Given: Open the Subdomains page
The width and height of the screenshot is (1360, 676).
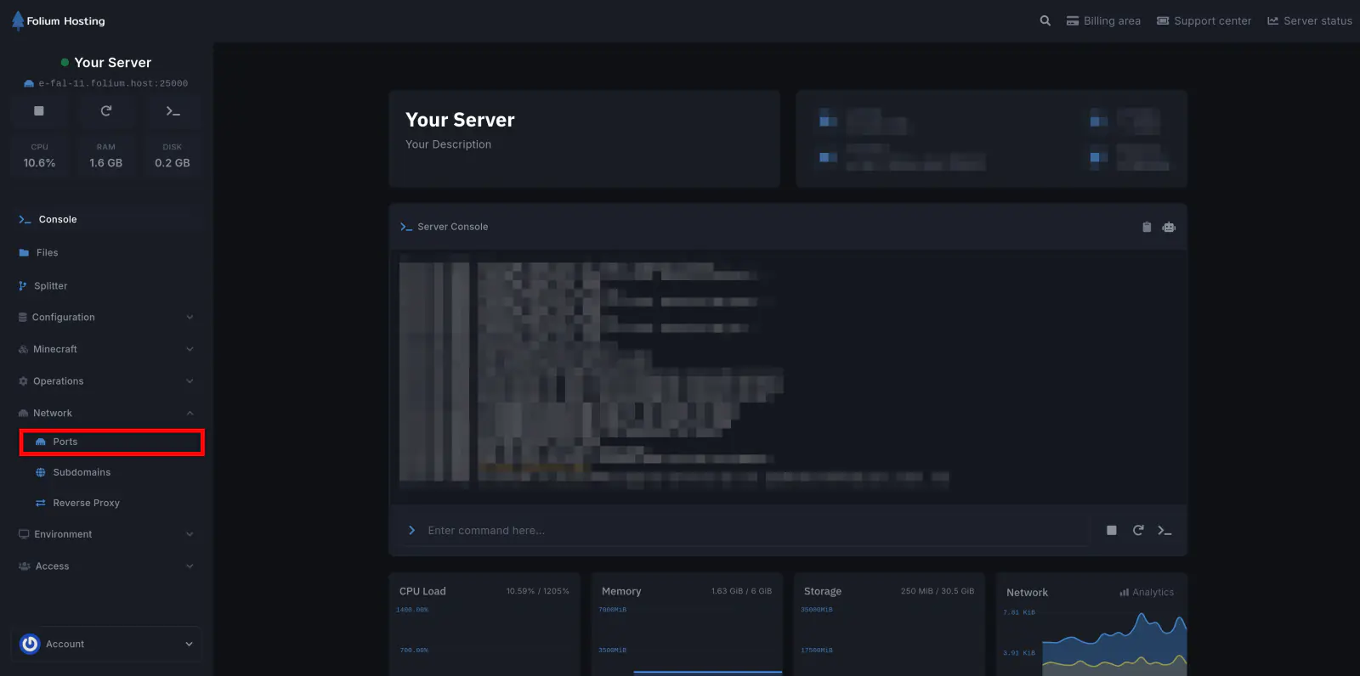Looking at the screenshot, I should coord(82,473).
